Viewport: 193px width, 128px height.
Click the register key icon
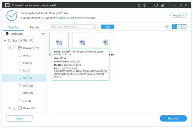(145, 5)
